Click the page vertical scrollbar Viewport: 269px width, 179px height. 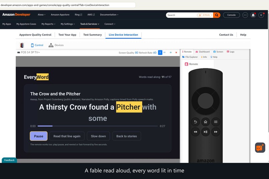(x=268, y=72)
